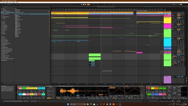Open Plug-Ins category in browser
188x106 pixels.
pyautogui.click(x=4, y=31)
